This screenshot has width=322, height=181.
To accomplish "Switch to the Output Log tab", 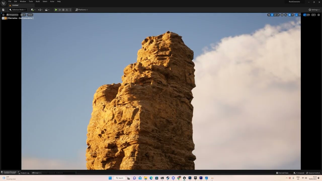I will 25,173.
